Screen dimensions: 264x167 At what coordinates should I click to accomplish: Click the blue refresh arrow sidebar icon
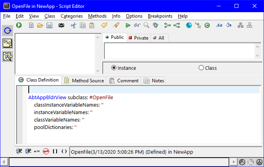click(x=7, y=31)
